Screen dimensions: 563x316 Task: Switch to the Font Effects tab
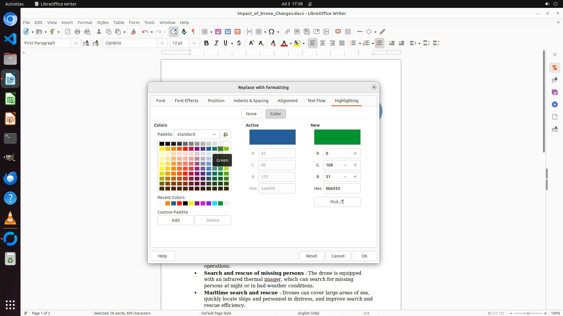[186, 101]
